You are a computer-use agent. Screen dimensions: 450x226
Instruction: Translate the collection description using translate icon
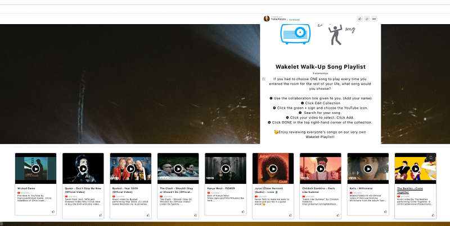pos(264,79)
